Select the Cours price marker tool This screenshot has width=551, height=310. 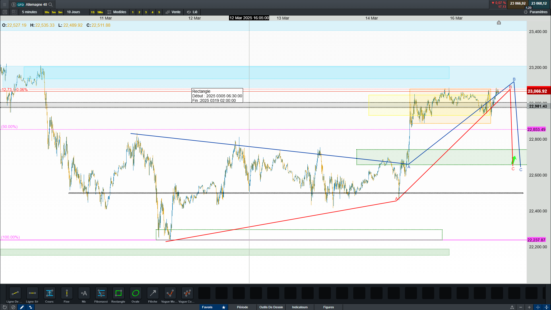(x=49, y=293)
